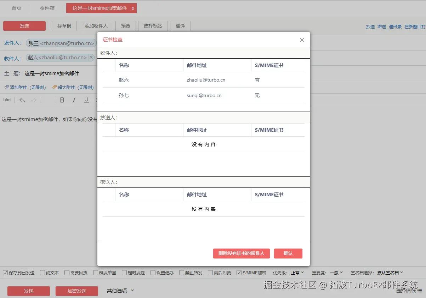426x298 pixels.
Task: Switch to 首页 tab
Action: click(x=17, y=8)
